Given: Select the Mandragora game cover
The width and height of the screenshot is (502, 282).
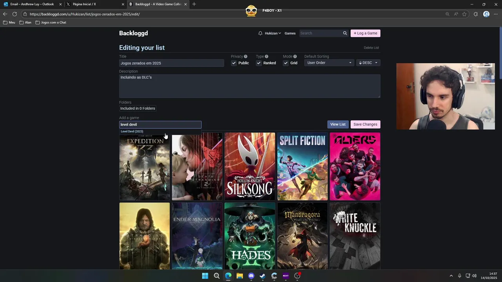Looking at the screenshot, I should click(302, 236).
